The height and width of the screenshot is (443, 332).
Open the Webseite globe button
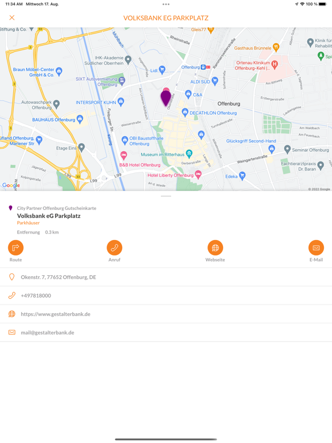coord(215,247)
